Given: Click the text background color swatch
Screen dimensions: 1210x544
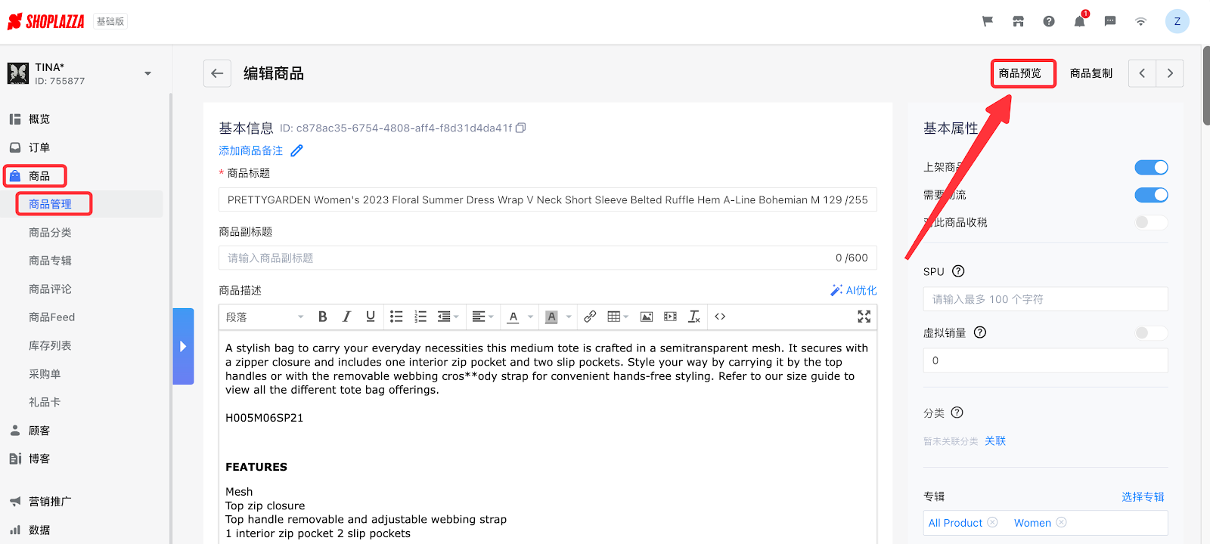Looking at the screenshot, I should [x=551, y=317].
